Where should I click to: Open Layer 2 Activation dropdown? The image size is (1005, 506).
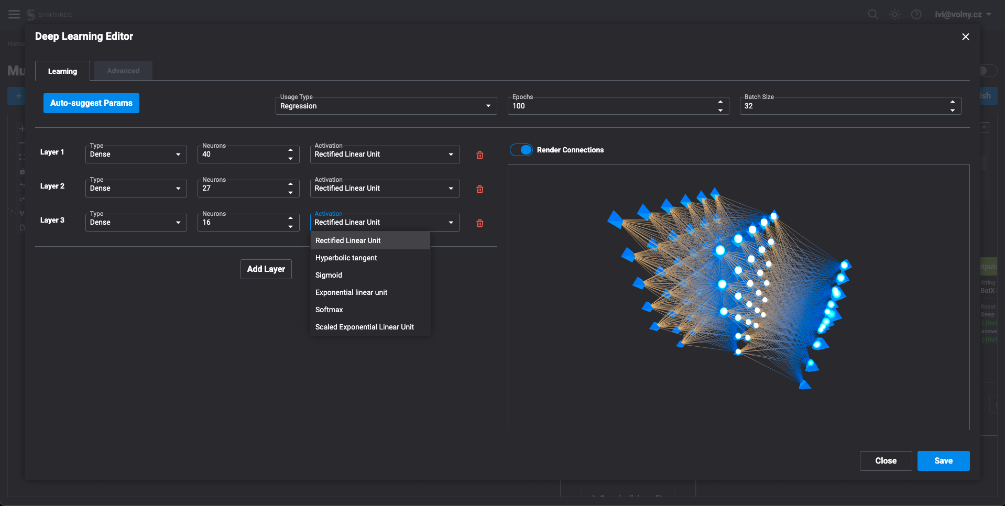[385, 189]
